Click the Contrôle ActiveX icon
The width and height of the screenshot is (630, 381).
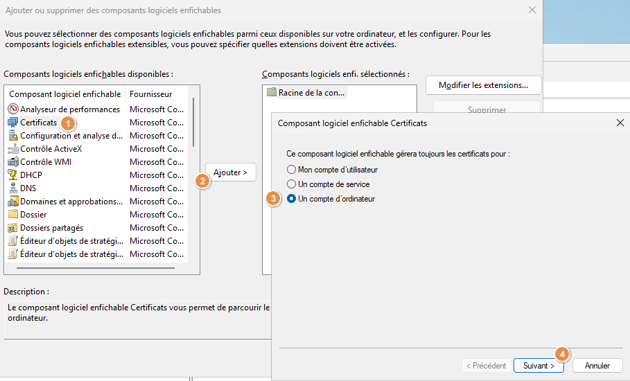point(13,149)
